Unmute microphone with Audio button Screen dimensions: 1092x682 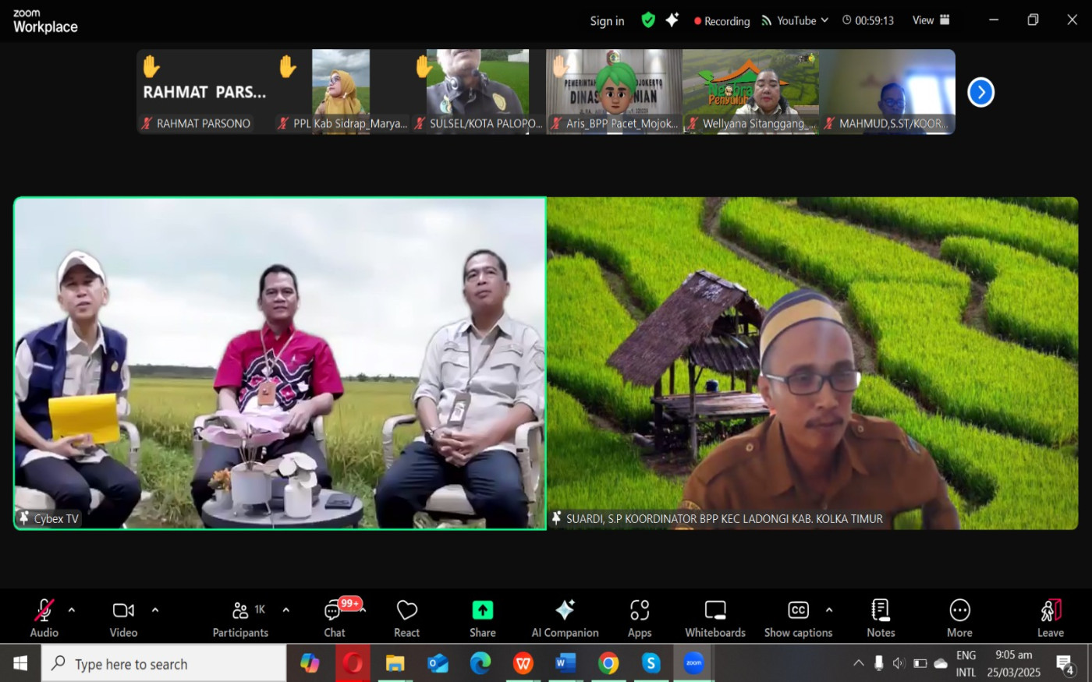click(x=44, y=610)
